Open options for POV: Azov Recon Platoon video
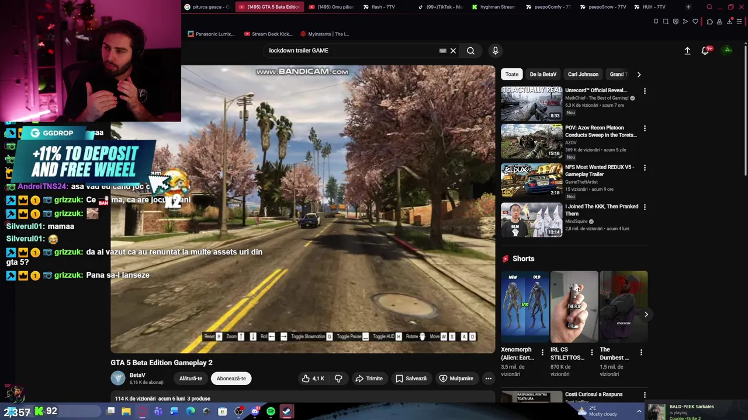 pyautogui.click(x=645, y=128)
